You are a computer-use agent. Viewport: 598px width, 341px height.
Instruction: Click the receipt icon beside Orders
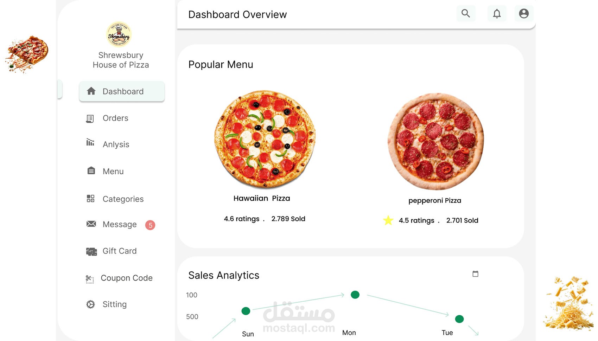click(90, 119)
